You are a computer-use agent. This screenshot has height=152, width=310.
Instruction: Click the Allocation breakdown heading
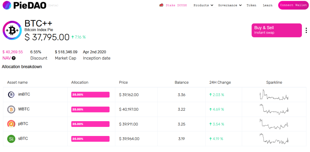[x=22, y=67]
